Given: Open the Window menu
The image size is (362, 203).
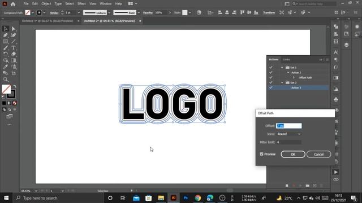Looking at the screenshot, I should point(106,4).
